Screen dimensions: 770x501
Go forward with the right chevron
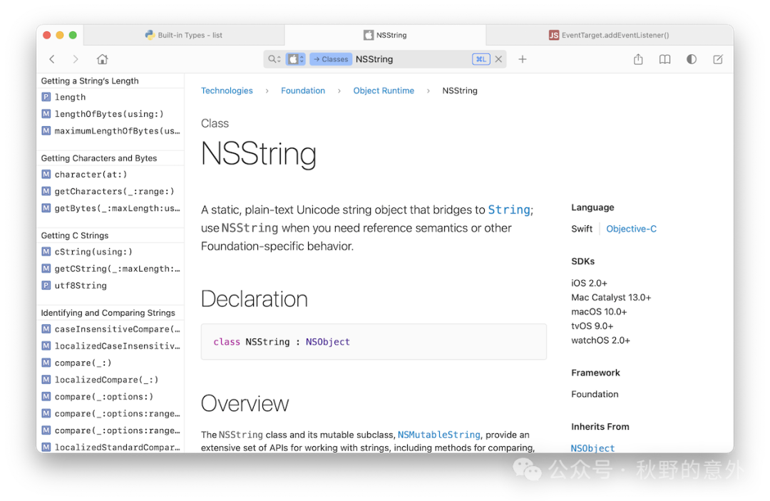click(x=75, y=59)
